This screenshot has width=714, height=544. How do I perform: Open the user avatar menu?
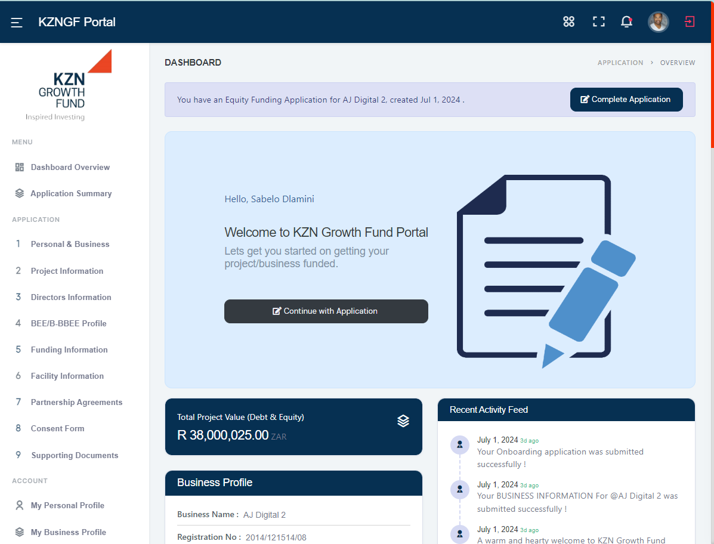(x=658, y=22)
